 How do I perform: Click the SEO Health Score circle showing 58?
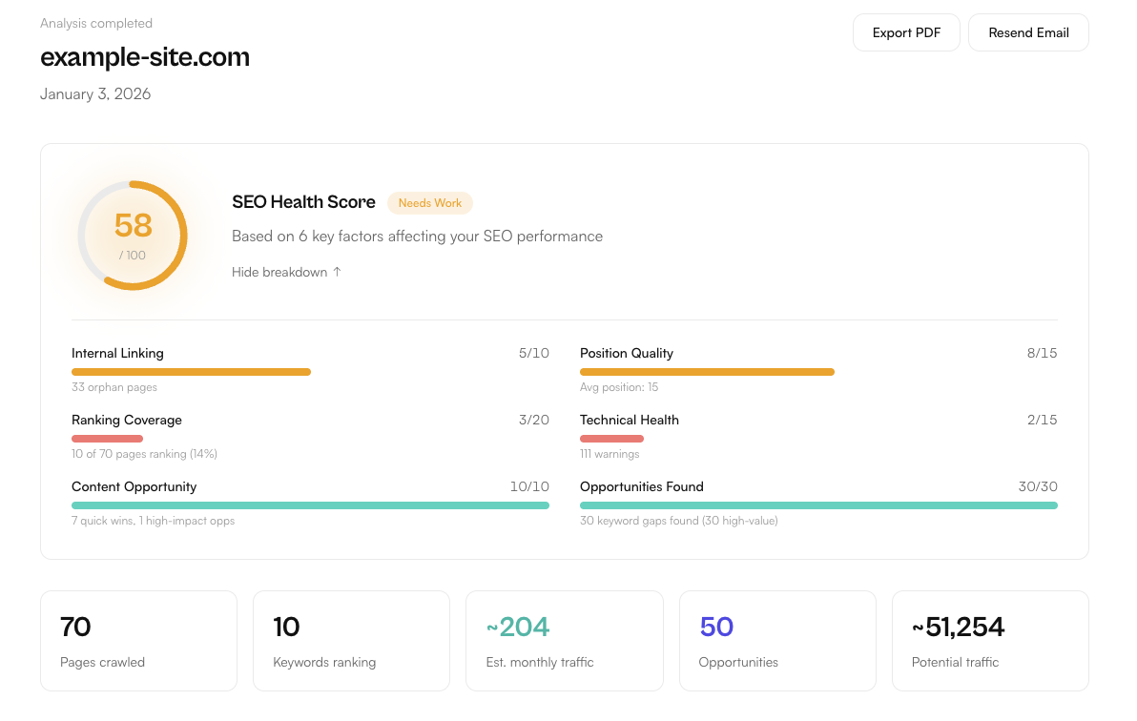(132, 235)
